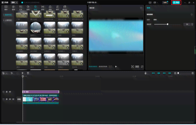The image size is (196, 125).
Task: Enter fullscreen preview with the expand icon
Action: pyautogui.click(x=142, y=67)
